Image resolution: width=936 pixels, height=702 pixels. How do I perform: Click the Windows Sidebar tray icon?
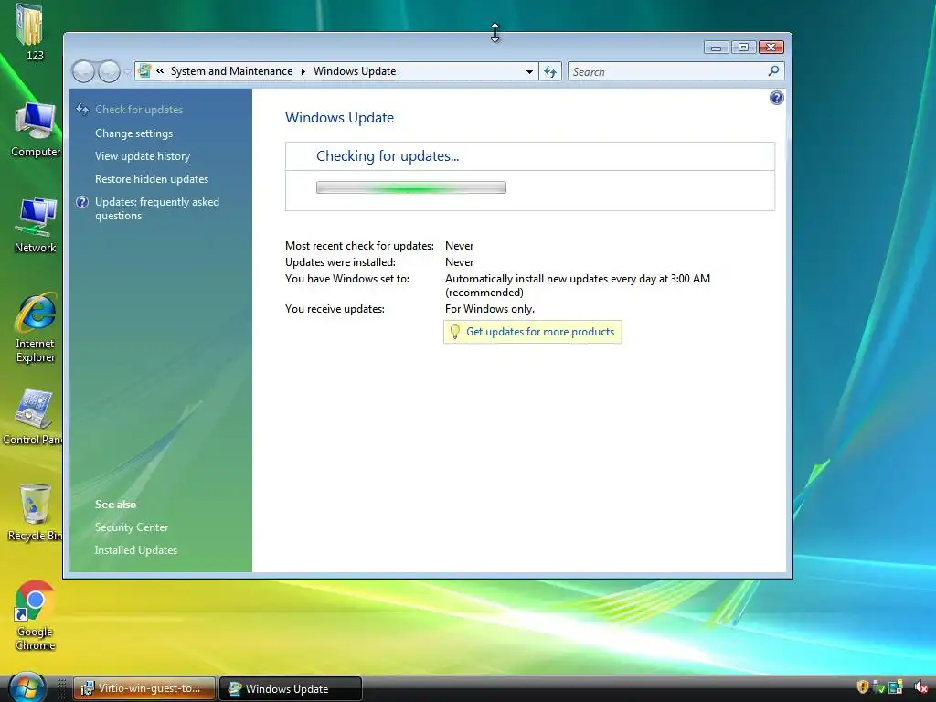[x=896, y=687]
